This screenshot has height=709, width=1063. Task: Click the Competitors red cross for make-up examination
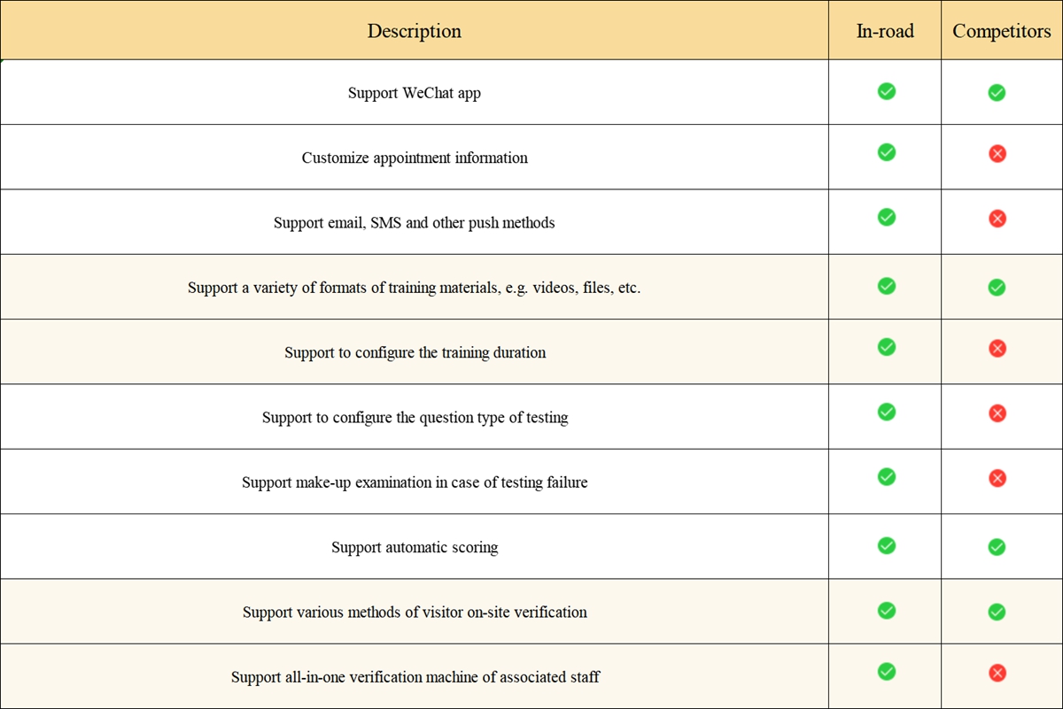pos(997,479)
